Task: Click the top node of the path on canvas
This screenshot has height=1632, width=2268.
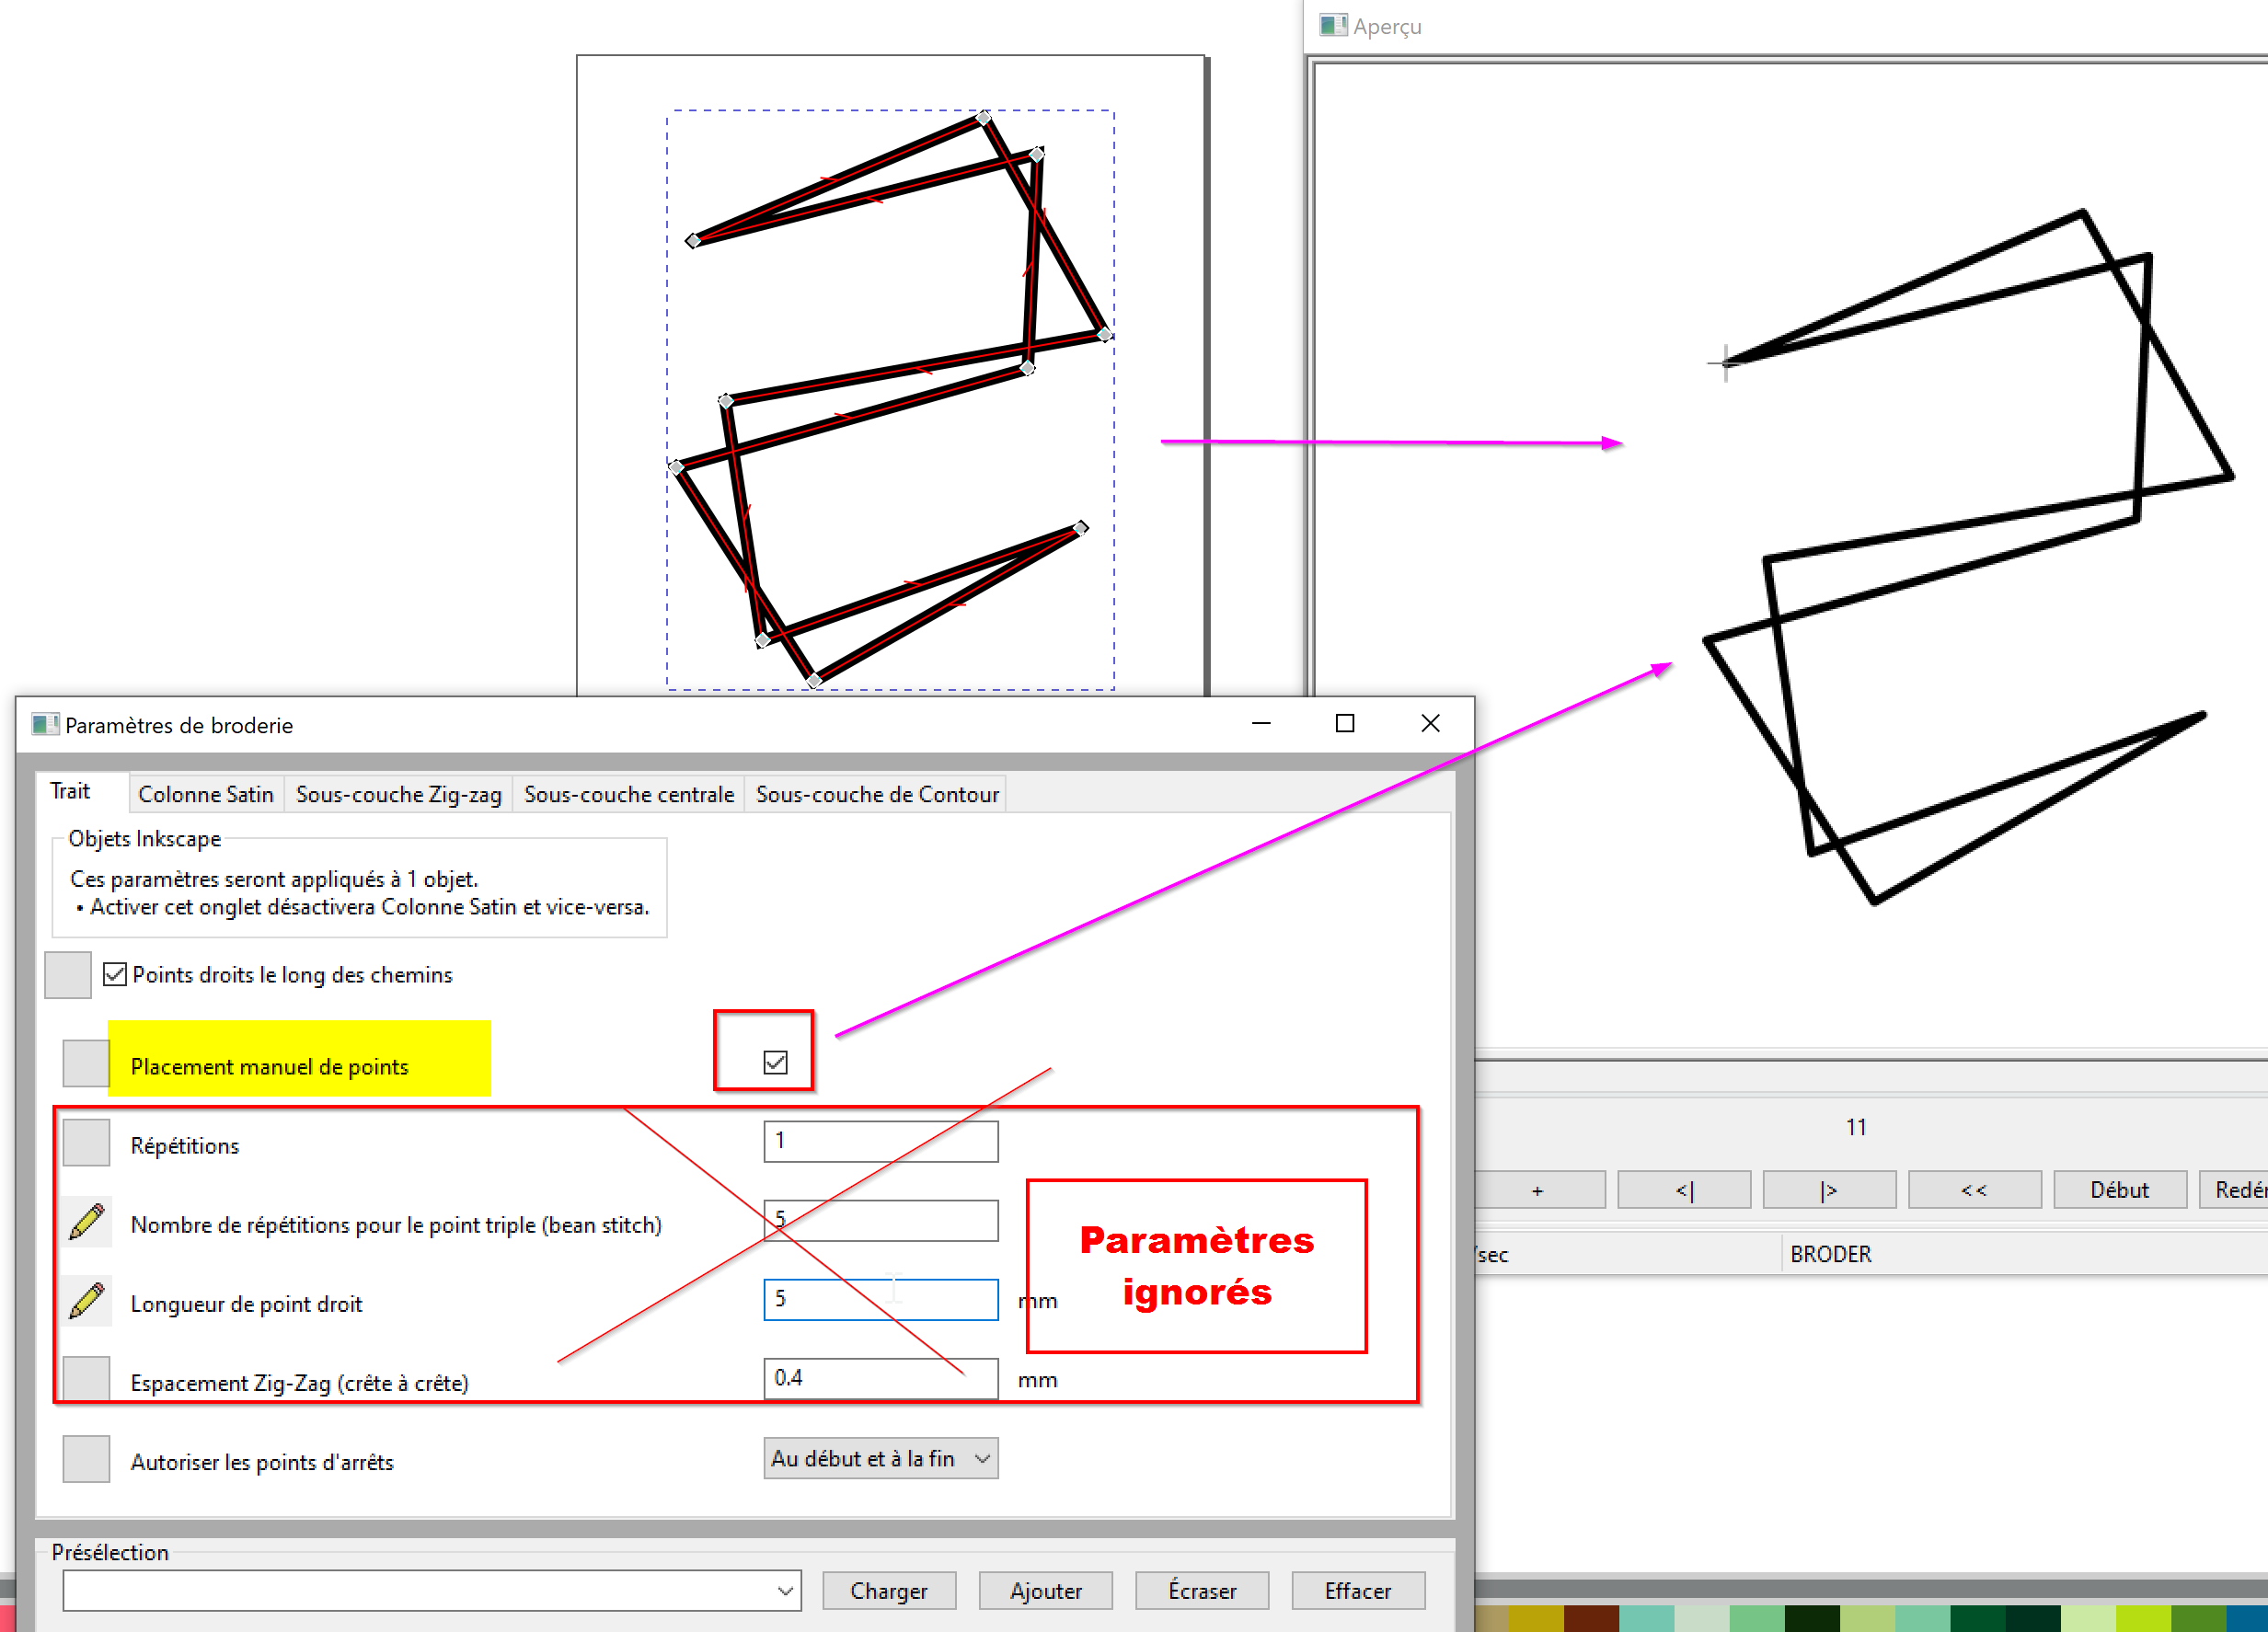Action: (x=984, y=118)
